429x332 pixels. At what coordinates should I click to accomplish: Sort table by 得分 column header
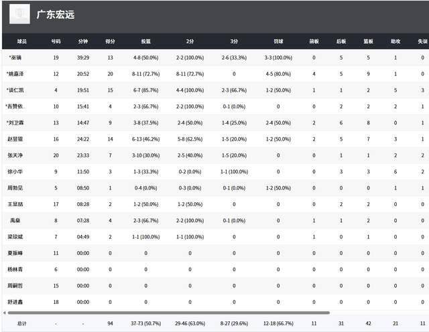[x=110, y=41]
